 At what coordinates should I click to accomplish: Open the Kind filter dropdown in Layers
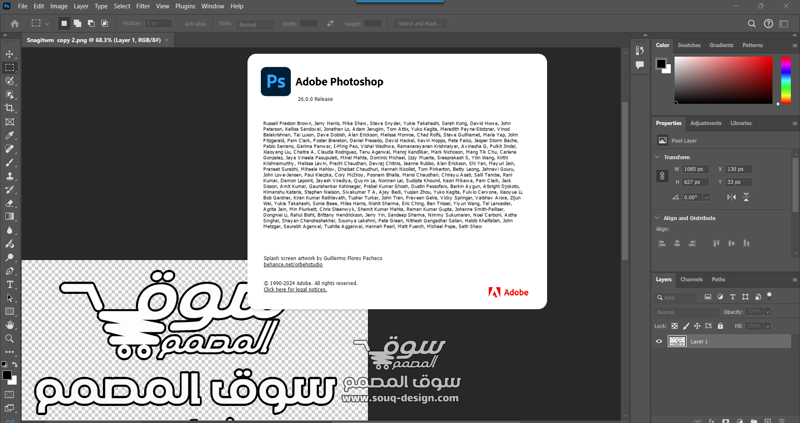click(675, 298)
